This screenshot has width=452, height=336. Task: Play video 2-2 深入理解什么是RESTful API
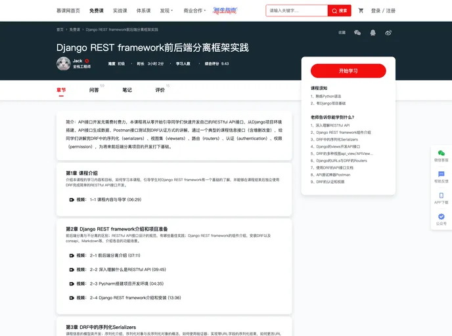coord(121,270)
